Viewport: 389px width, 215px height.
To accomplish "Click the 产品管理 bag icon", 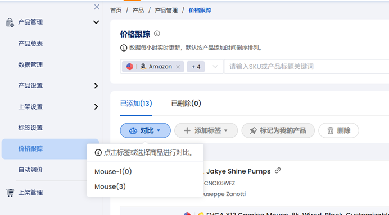I will 10,22.
